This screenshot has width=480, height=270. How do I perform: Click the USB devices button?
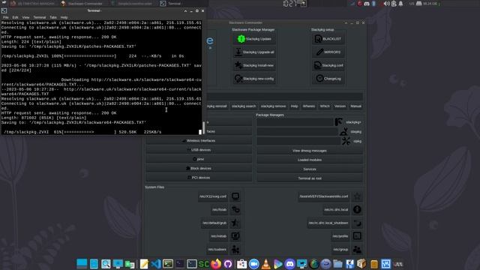pos(199,150)
